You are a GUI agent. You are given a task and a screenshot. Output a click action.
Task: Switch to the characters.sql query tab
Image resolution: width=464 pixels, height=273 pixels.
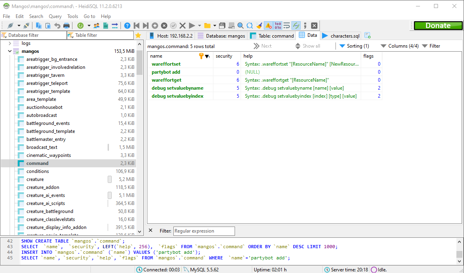[341, 36]
